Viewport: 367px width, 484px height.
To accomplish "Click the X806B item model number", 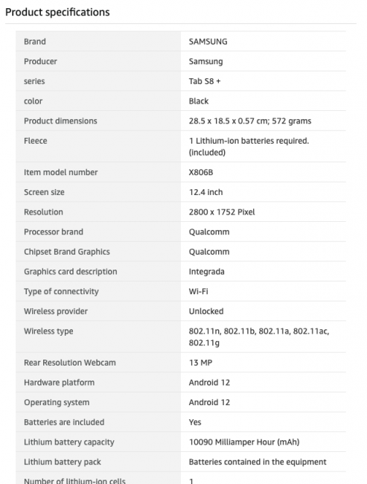I will click(201, 172).
